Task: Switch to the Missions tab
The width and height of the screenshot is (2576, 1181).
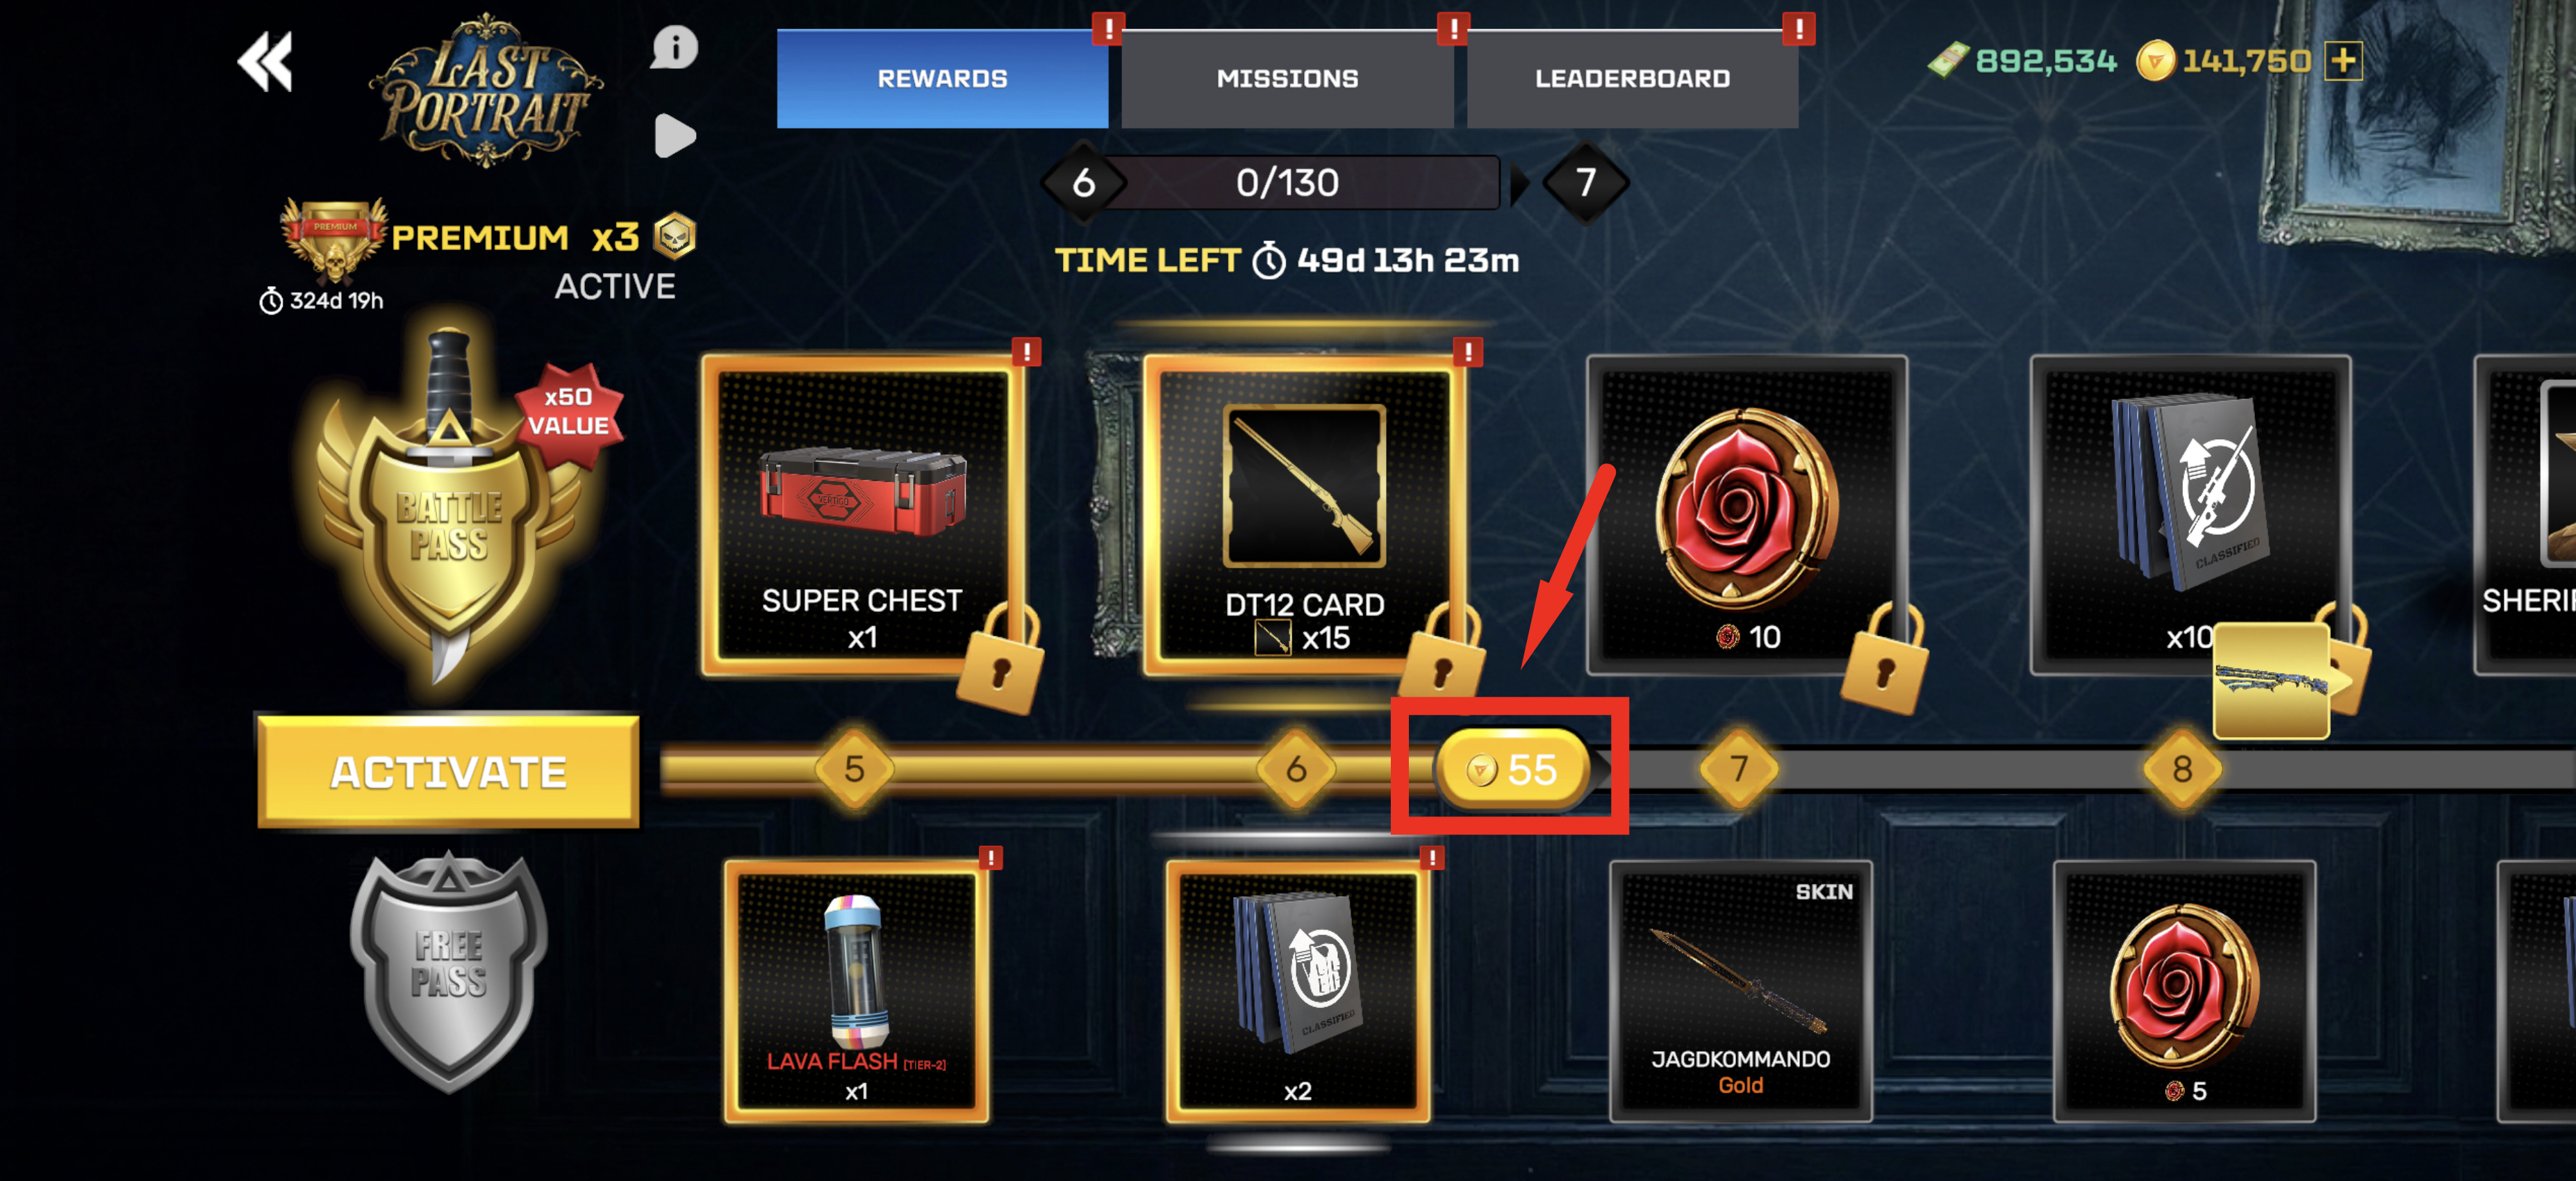Action: tap(1287, 78)
